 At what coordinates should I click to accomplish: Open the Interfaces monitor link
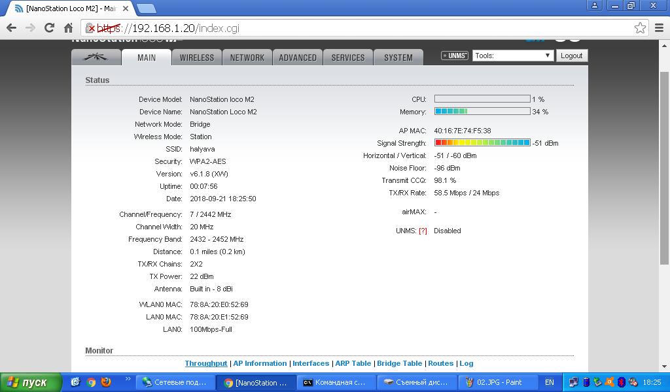click(311, 363)
